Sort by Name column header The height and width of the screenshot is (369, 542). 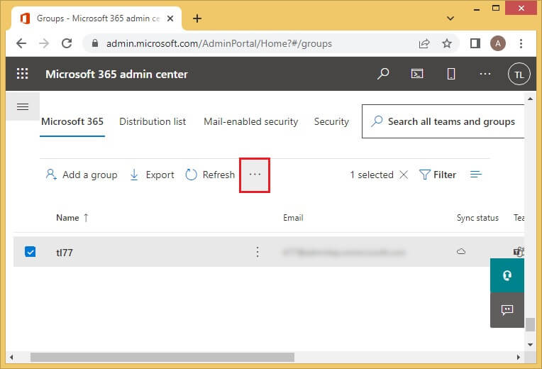68,218
